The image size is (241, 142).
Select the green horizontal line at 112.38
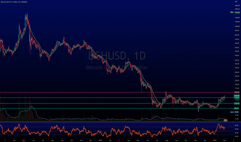tap(117, 103)
